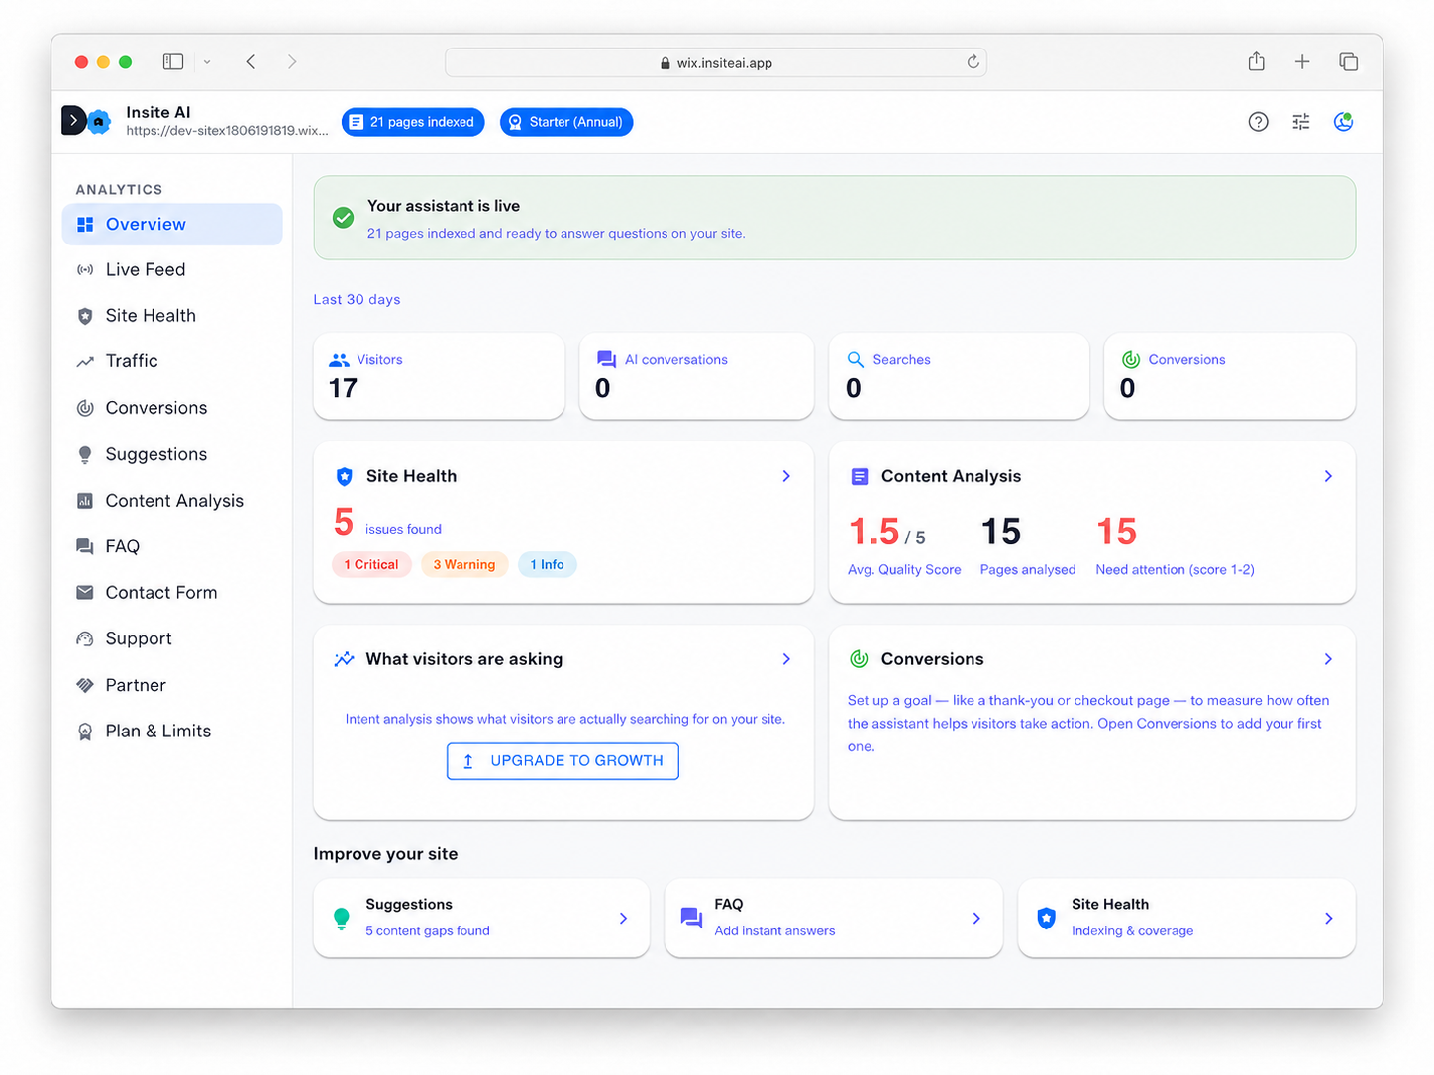Expand the Site Health card chevron
The width and height of the screenshot is (1434, 1075).
786,476
